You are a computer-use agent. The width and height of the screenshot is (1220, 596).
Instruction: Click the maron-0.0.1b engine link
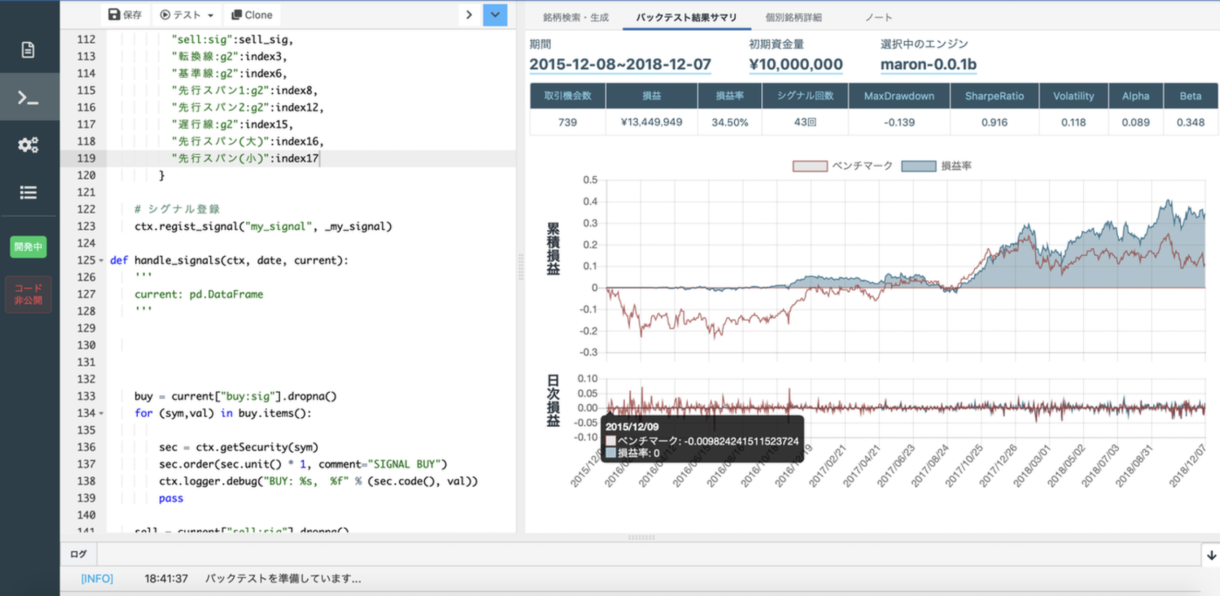click(x=928, y=64)
